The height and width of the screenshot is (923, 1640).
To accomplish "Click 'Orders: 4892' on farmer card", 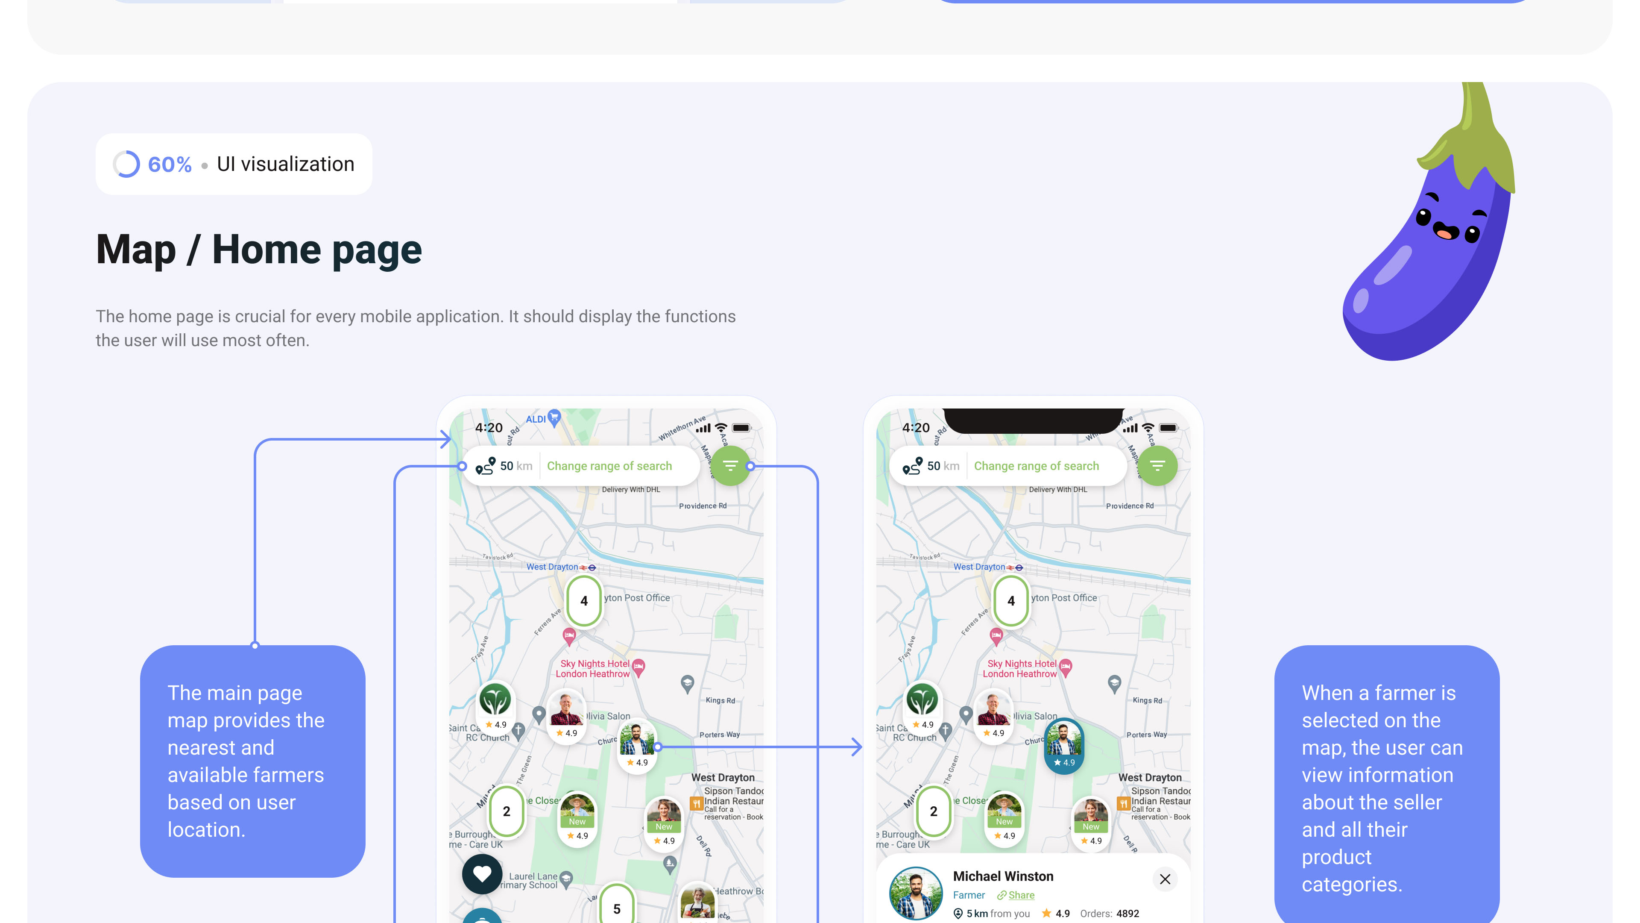I will pyautogui.click(x=1110, y=914).
